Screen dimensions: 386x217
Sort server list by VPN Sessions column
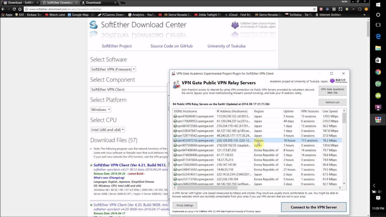pos(310,111)
